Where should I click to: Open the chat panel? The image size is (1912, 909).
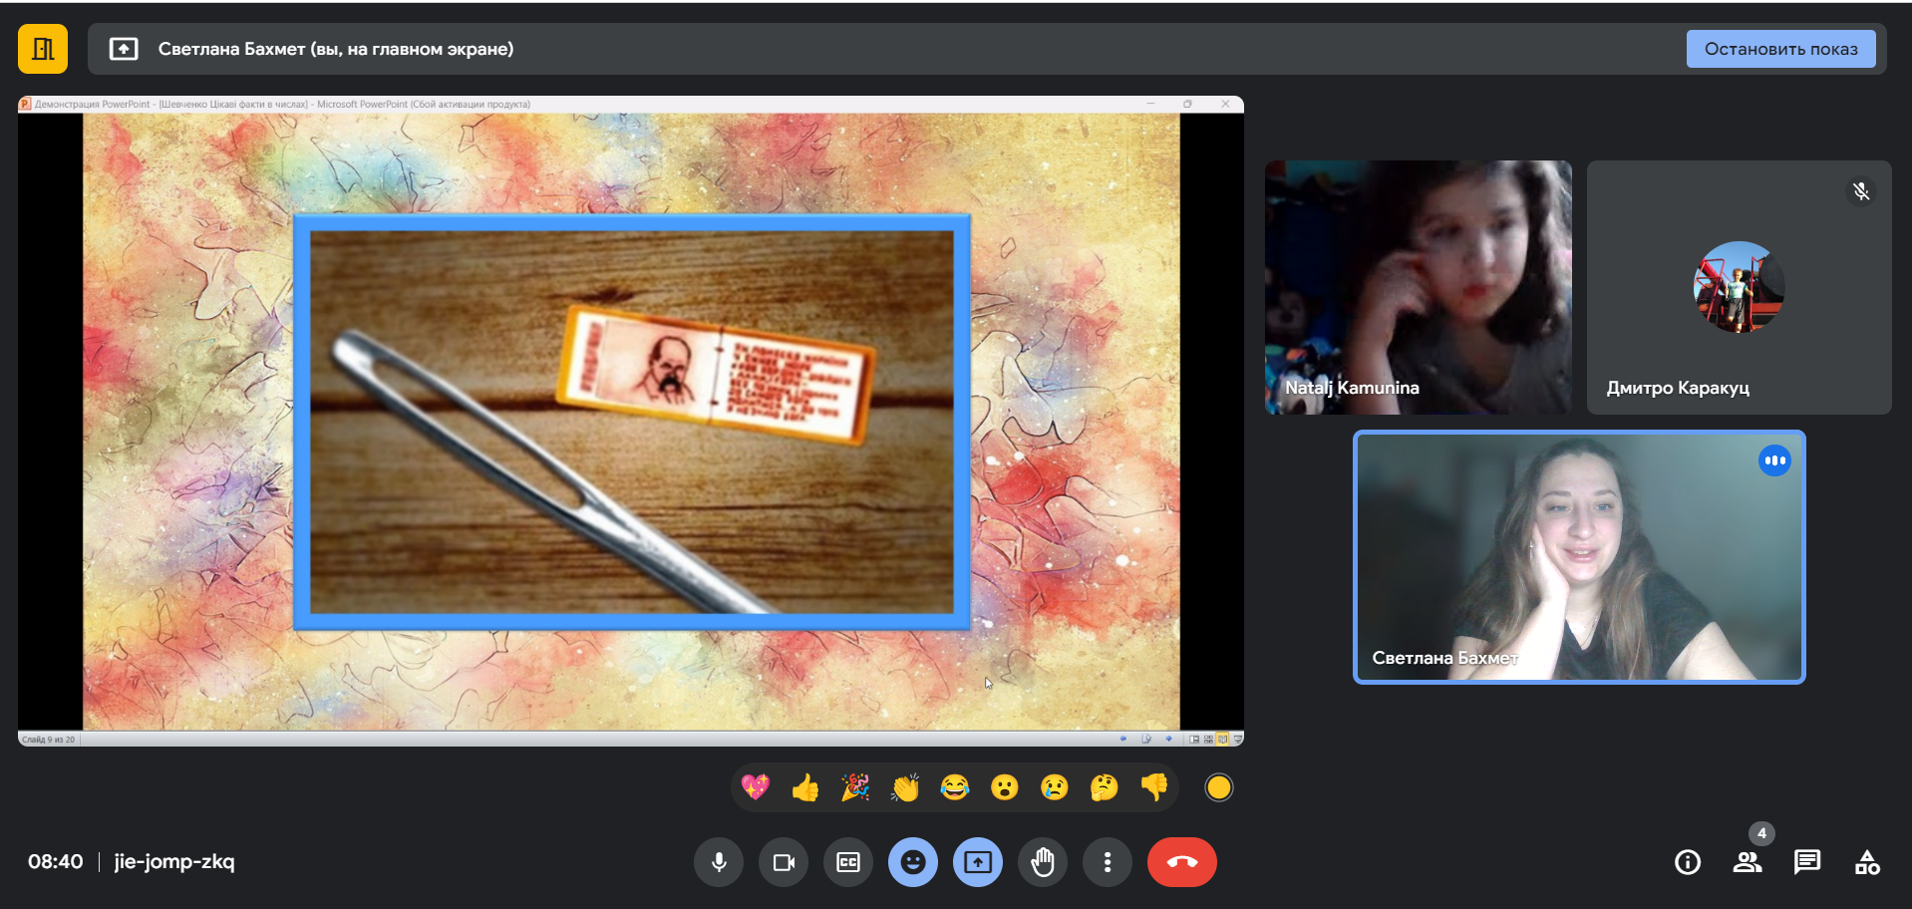coord(1806,862)
